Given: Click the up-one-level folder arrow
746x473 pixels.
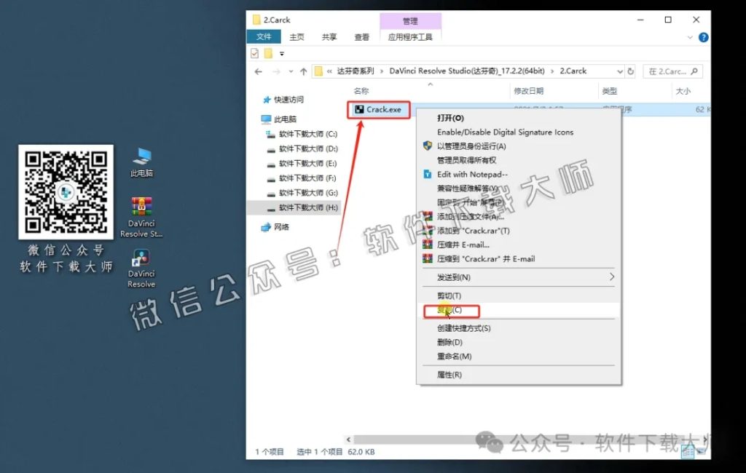Looking at the screenshot, I should [x=302, y=71].
